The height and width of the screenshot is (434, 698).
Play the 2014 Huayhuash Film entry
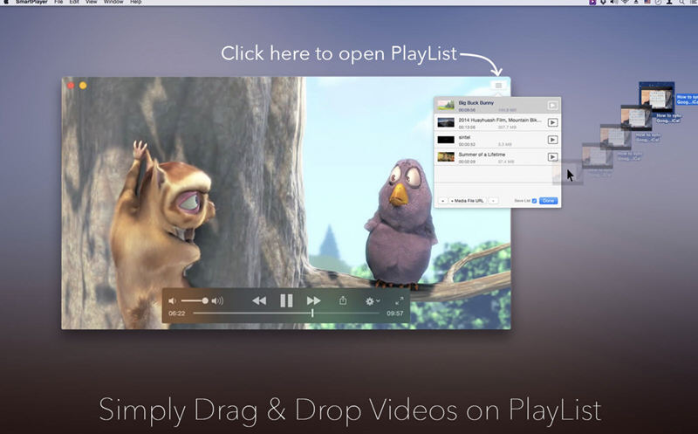pyautogui.click(x=552, y=122)
